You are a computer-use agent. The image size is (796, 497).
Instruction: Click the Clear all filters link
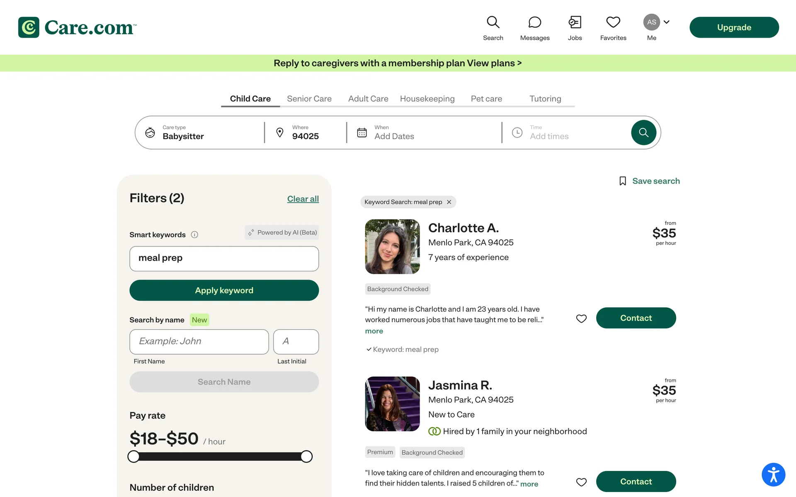tap(303, 199)
